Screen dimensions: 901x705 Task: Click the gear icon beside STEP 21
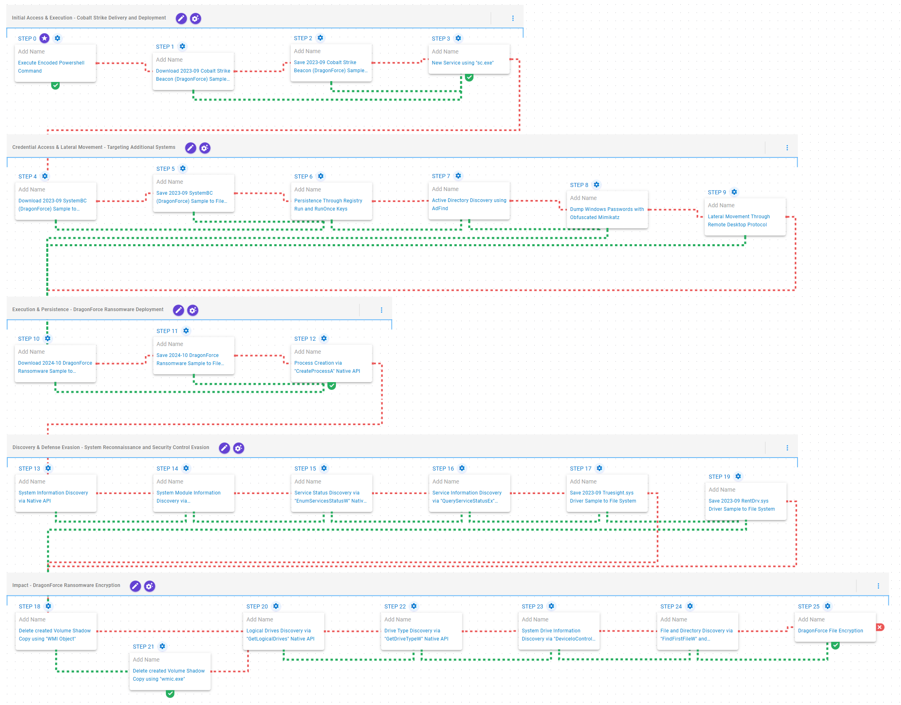click(162, 646)
